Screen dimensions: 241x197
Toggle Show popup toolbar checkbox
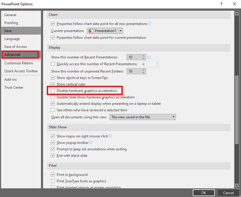(53, 143)
